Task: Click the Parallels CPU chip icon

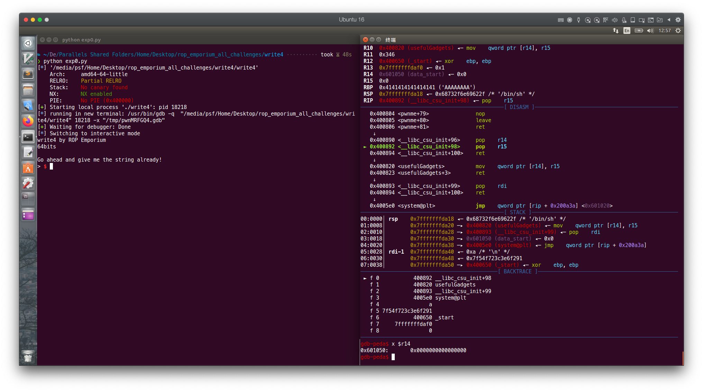Action: (x=569, y=20)
